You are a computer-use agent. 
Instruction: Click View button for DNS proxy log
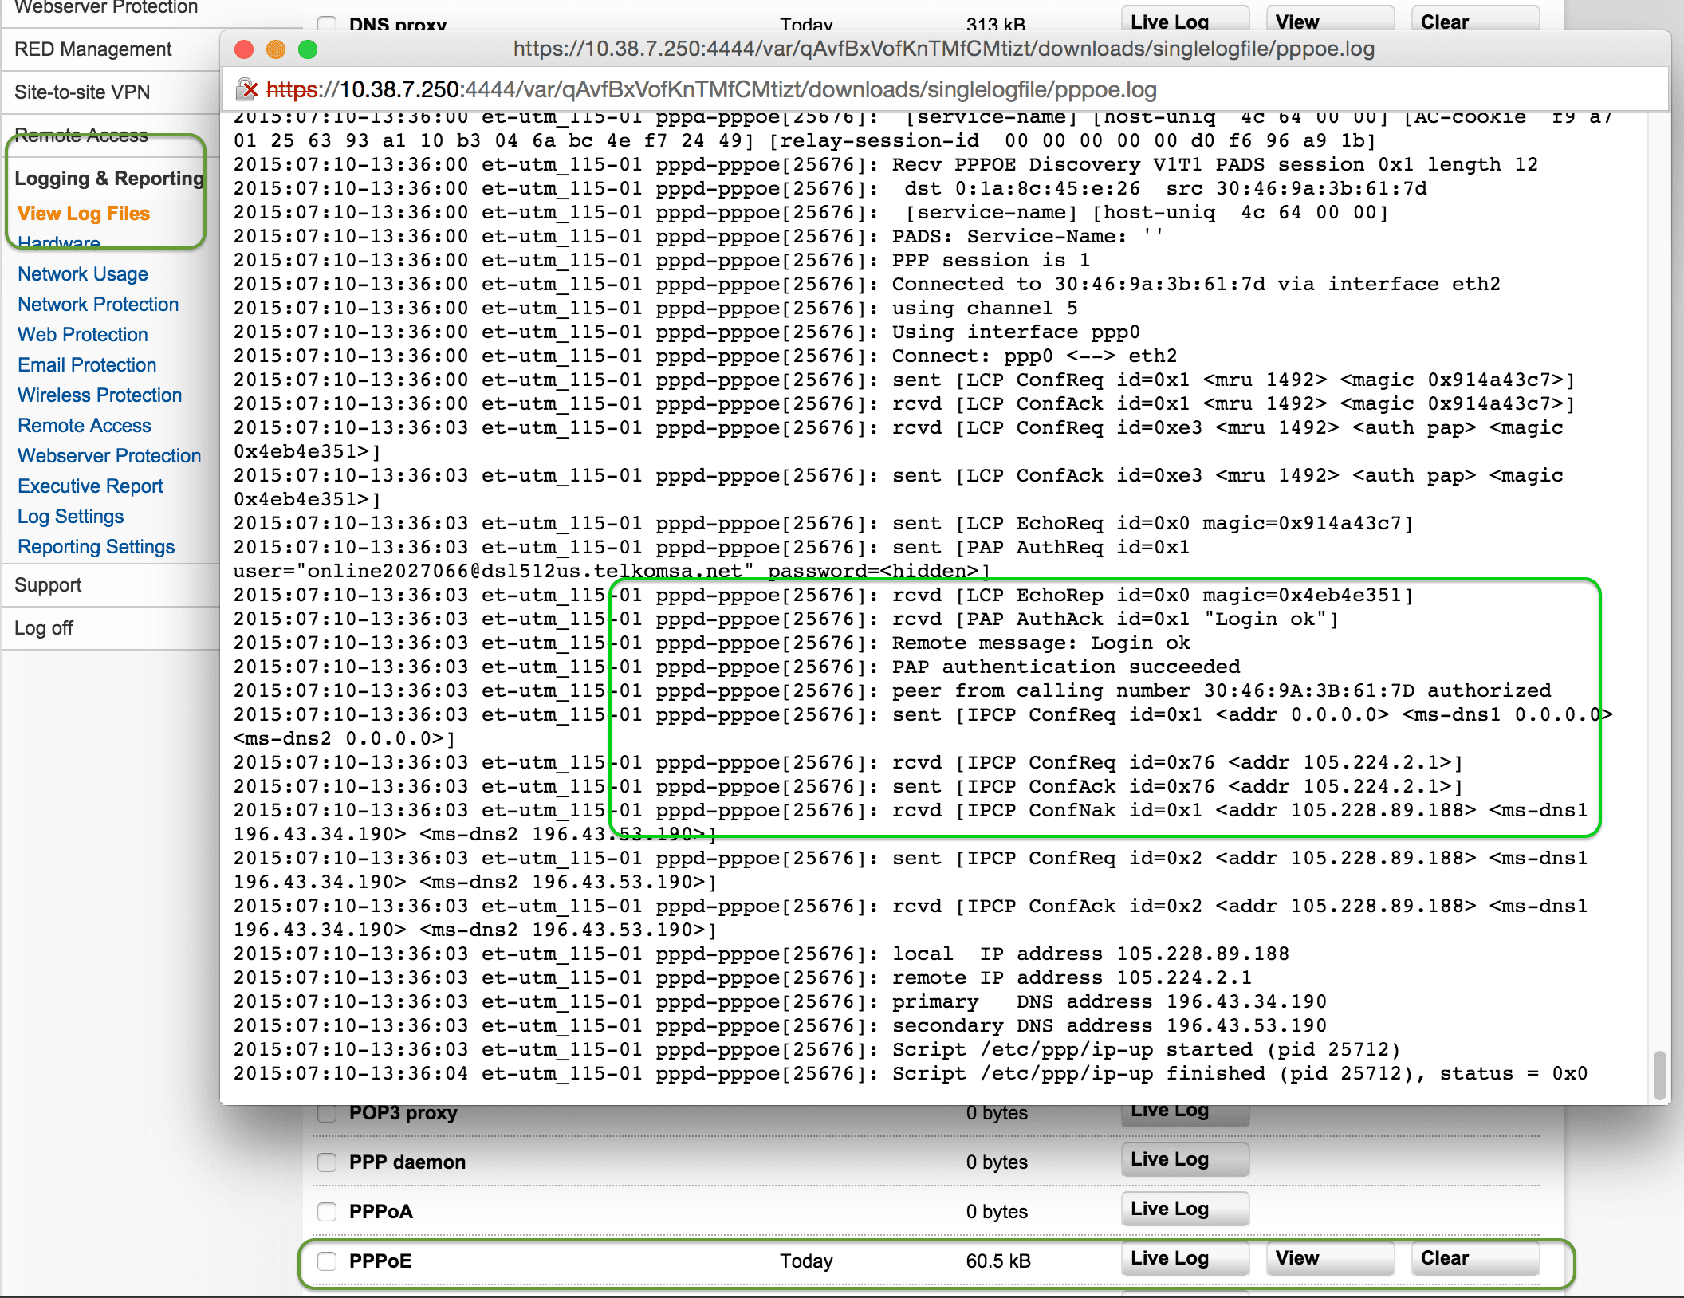click(1330, 19)
